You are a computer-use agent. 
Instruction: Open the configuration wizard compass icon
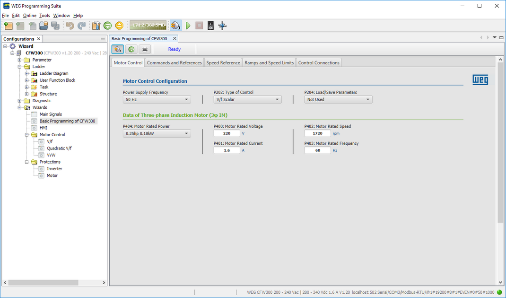pos(222,26)
